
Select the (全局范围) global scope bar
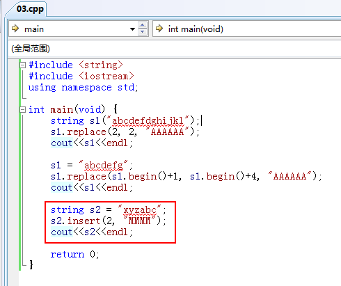[175, 49]
